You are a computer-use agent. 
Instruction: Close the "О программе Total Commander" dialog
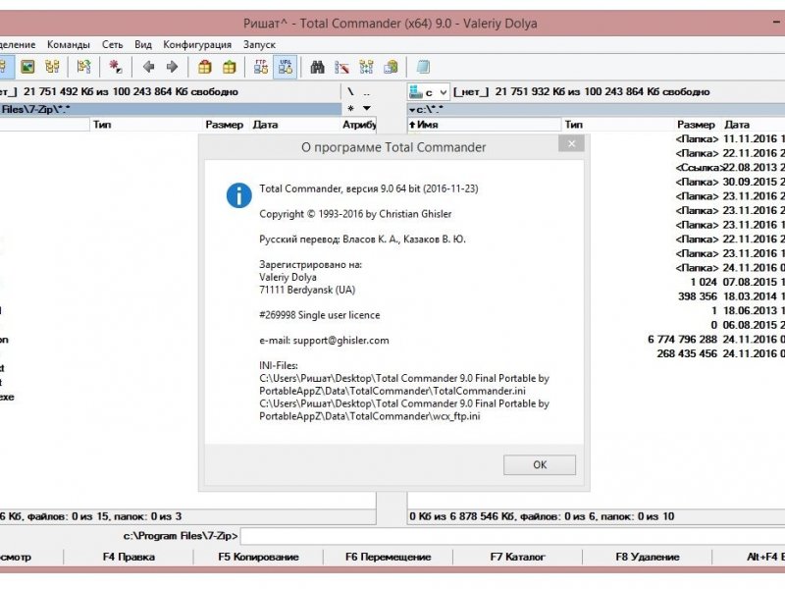pyautogui.click(x=572, y=144)
